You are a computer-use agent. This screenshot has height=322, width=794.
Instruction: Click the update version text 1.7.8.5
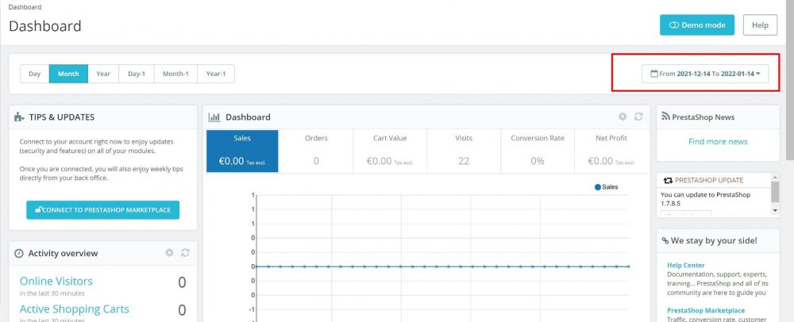[670, 203]
